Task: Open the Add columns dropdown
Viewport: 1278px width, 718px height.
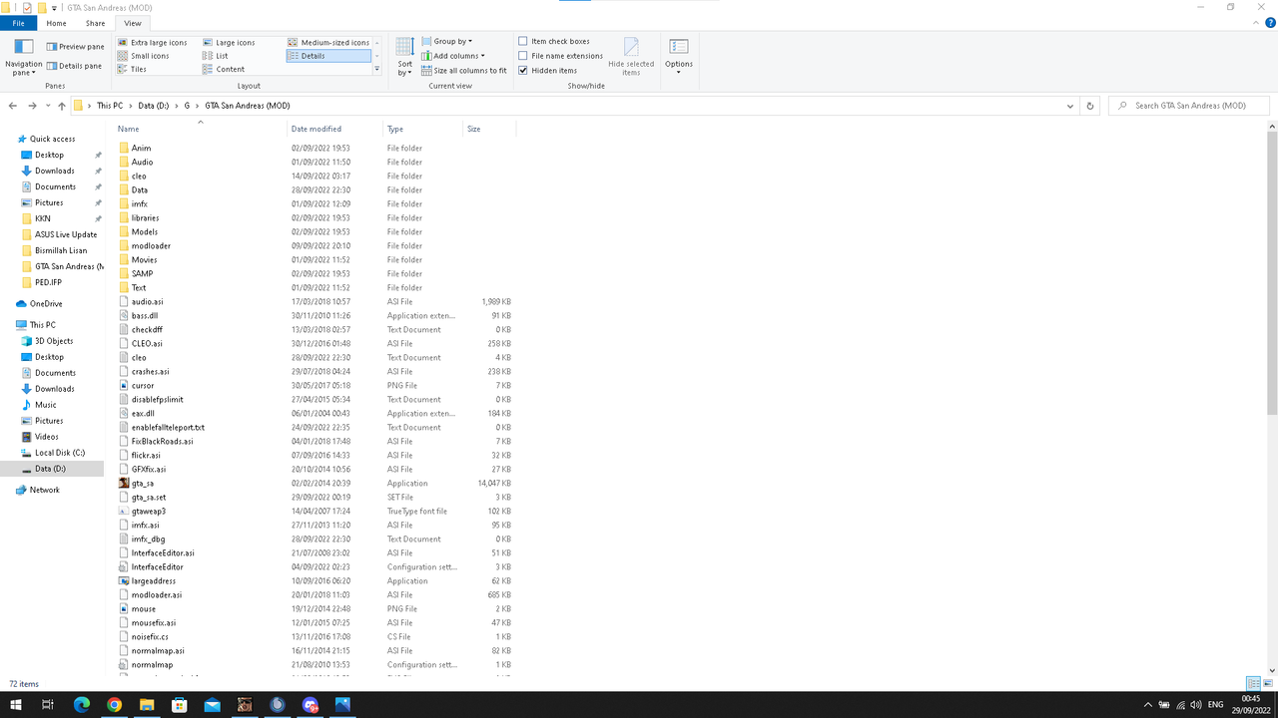Action: pyautogui.click(x=452, y=56)
